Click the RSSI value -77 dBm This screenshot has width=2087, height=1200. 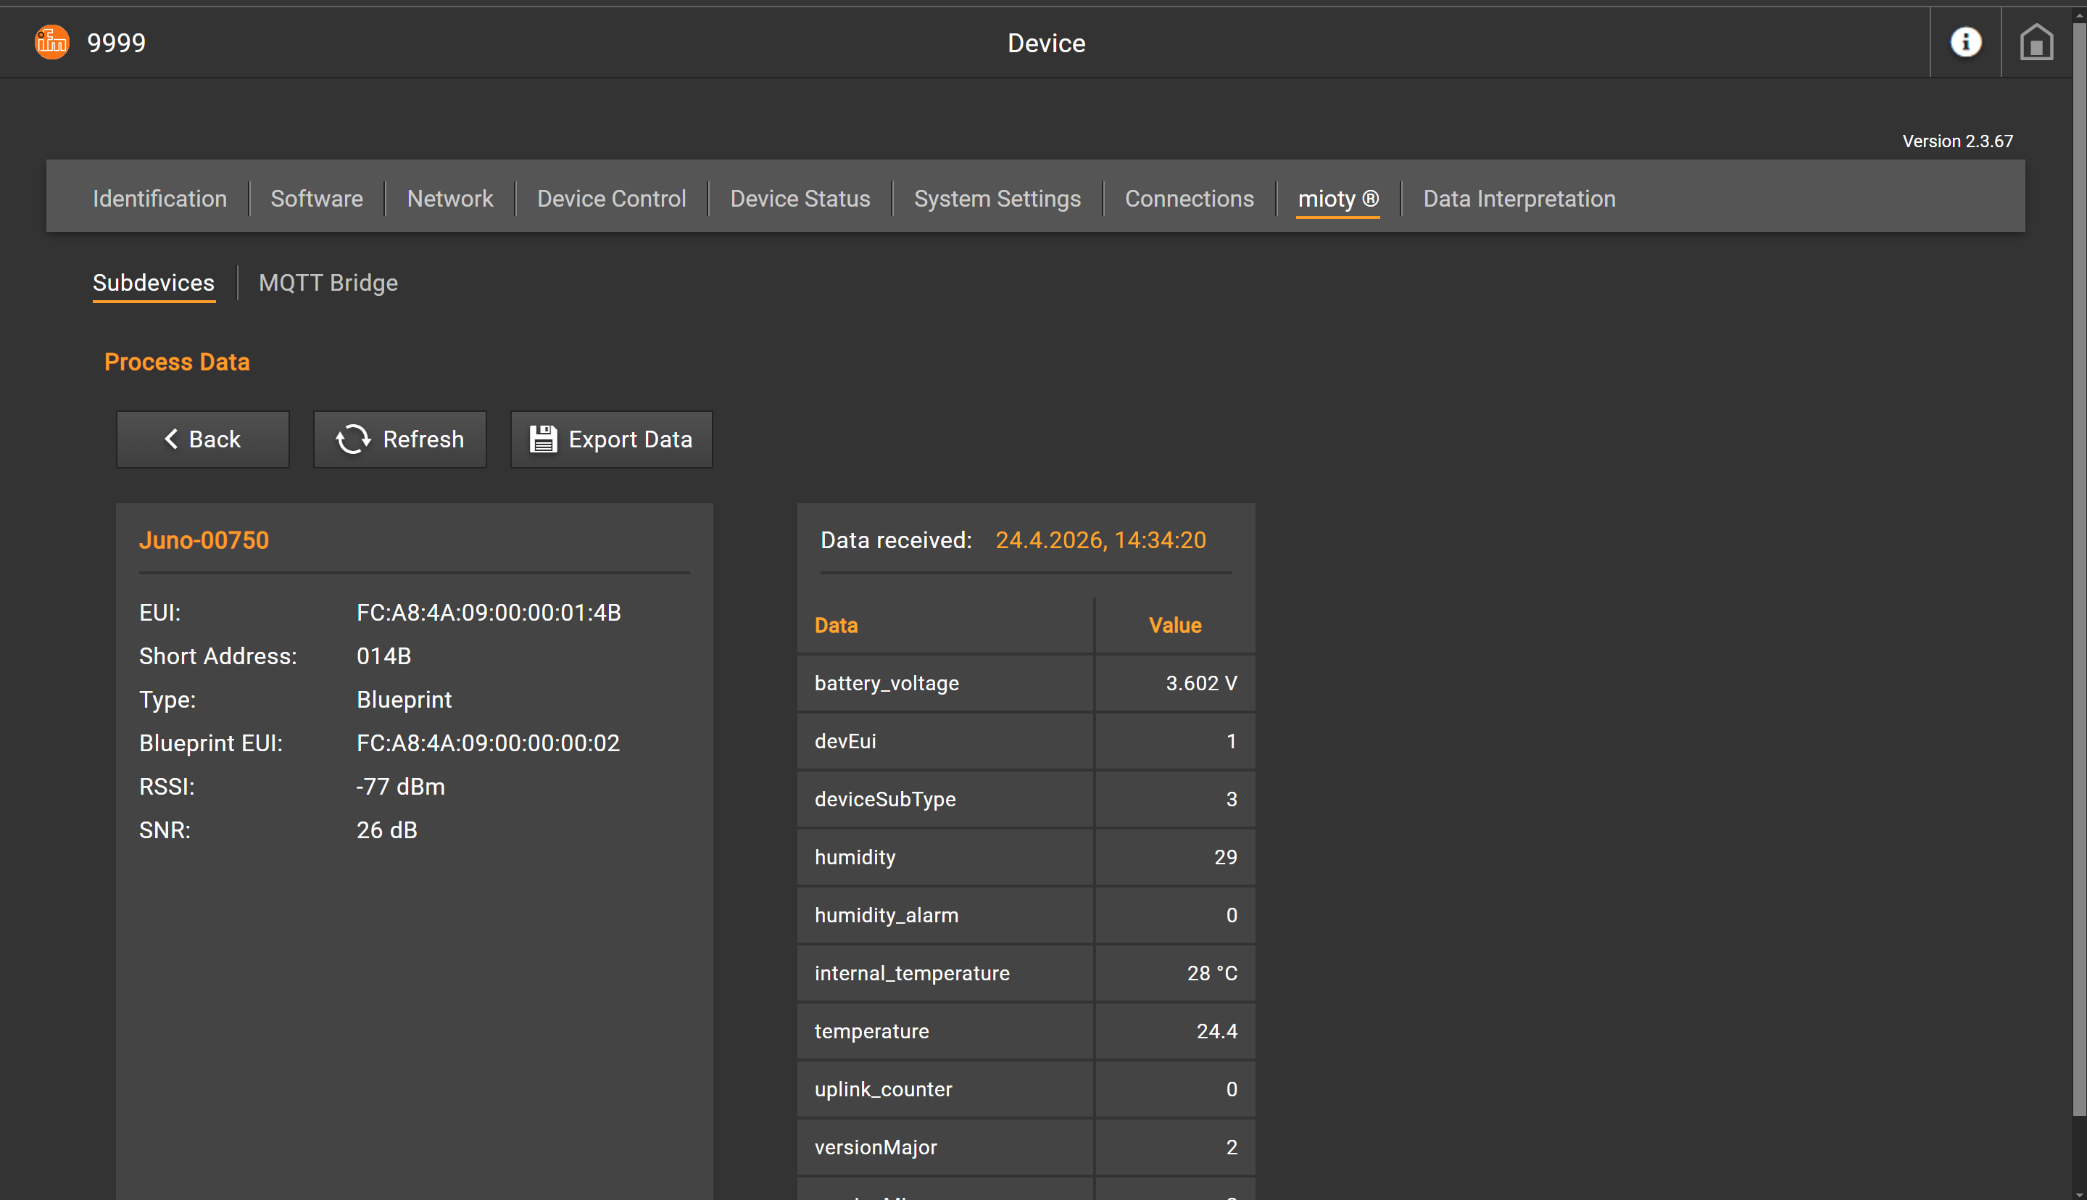click(x=400, y=786)
